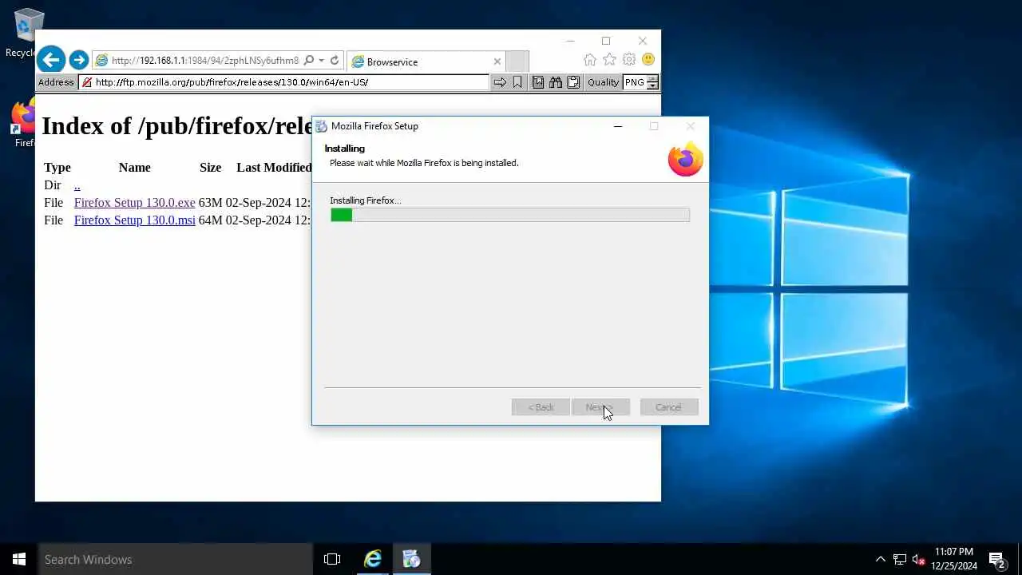Minimize the Mozilla Firefox Setup window
Screen dimensions: 1022x575
pyautogui.click(x=618, y=126)
